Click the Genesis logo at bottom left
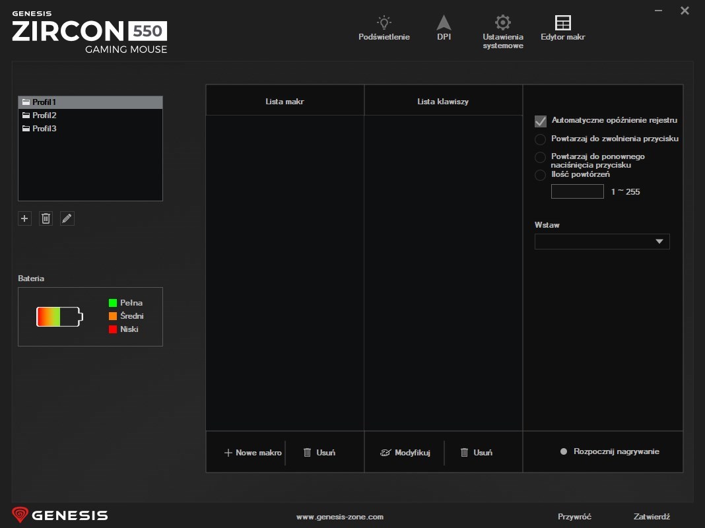This screenshot has width=705, height=528. pos(60,515)
